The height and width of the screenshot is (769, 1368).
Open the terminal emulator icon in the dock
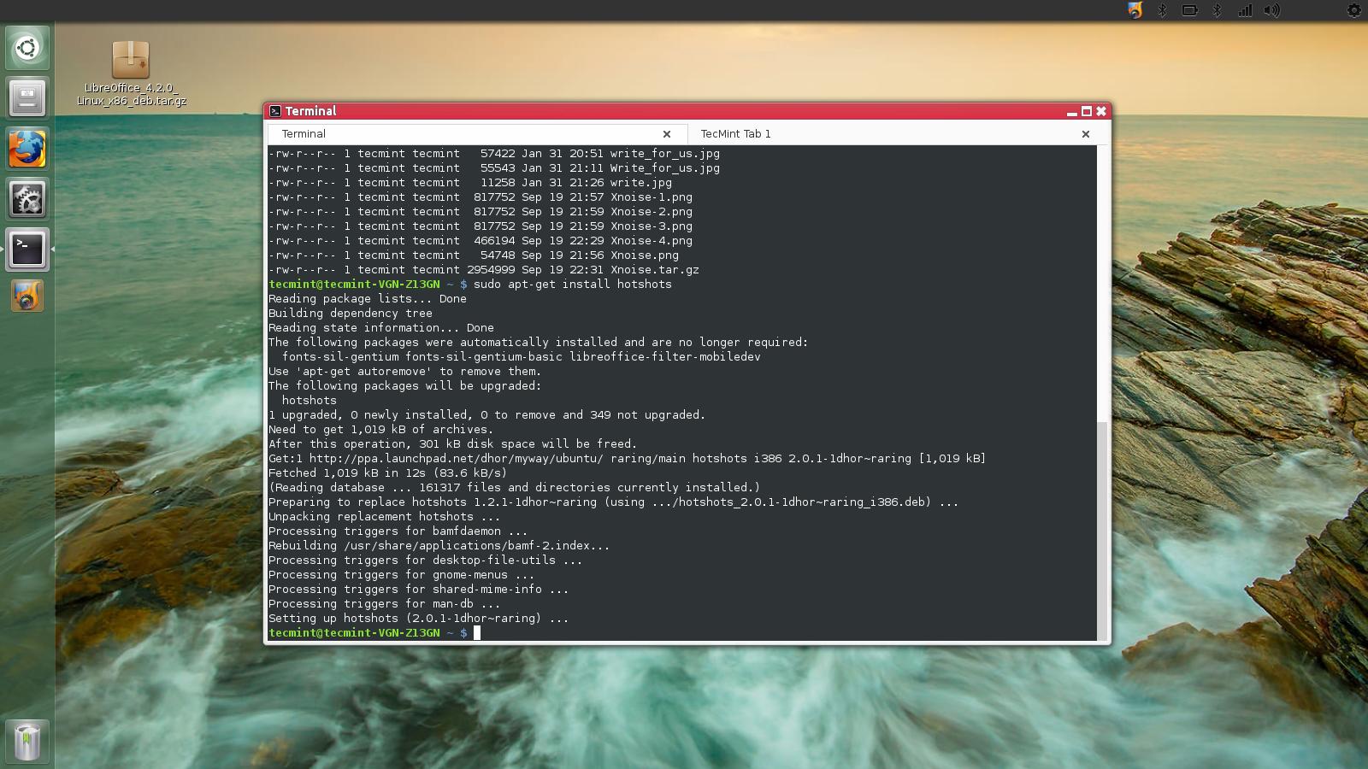[27, 249]
